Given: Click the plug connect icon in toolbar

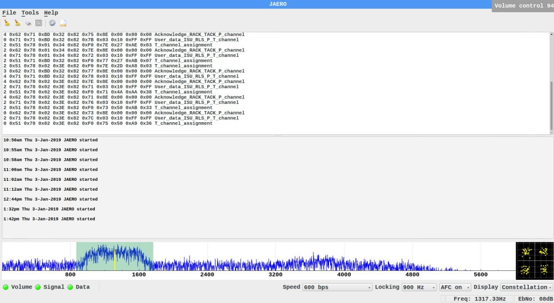Looking at the screenshot, I should [x=28, y=23].
